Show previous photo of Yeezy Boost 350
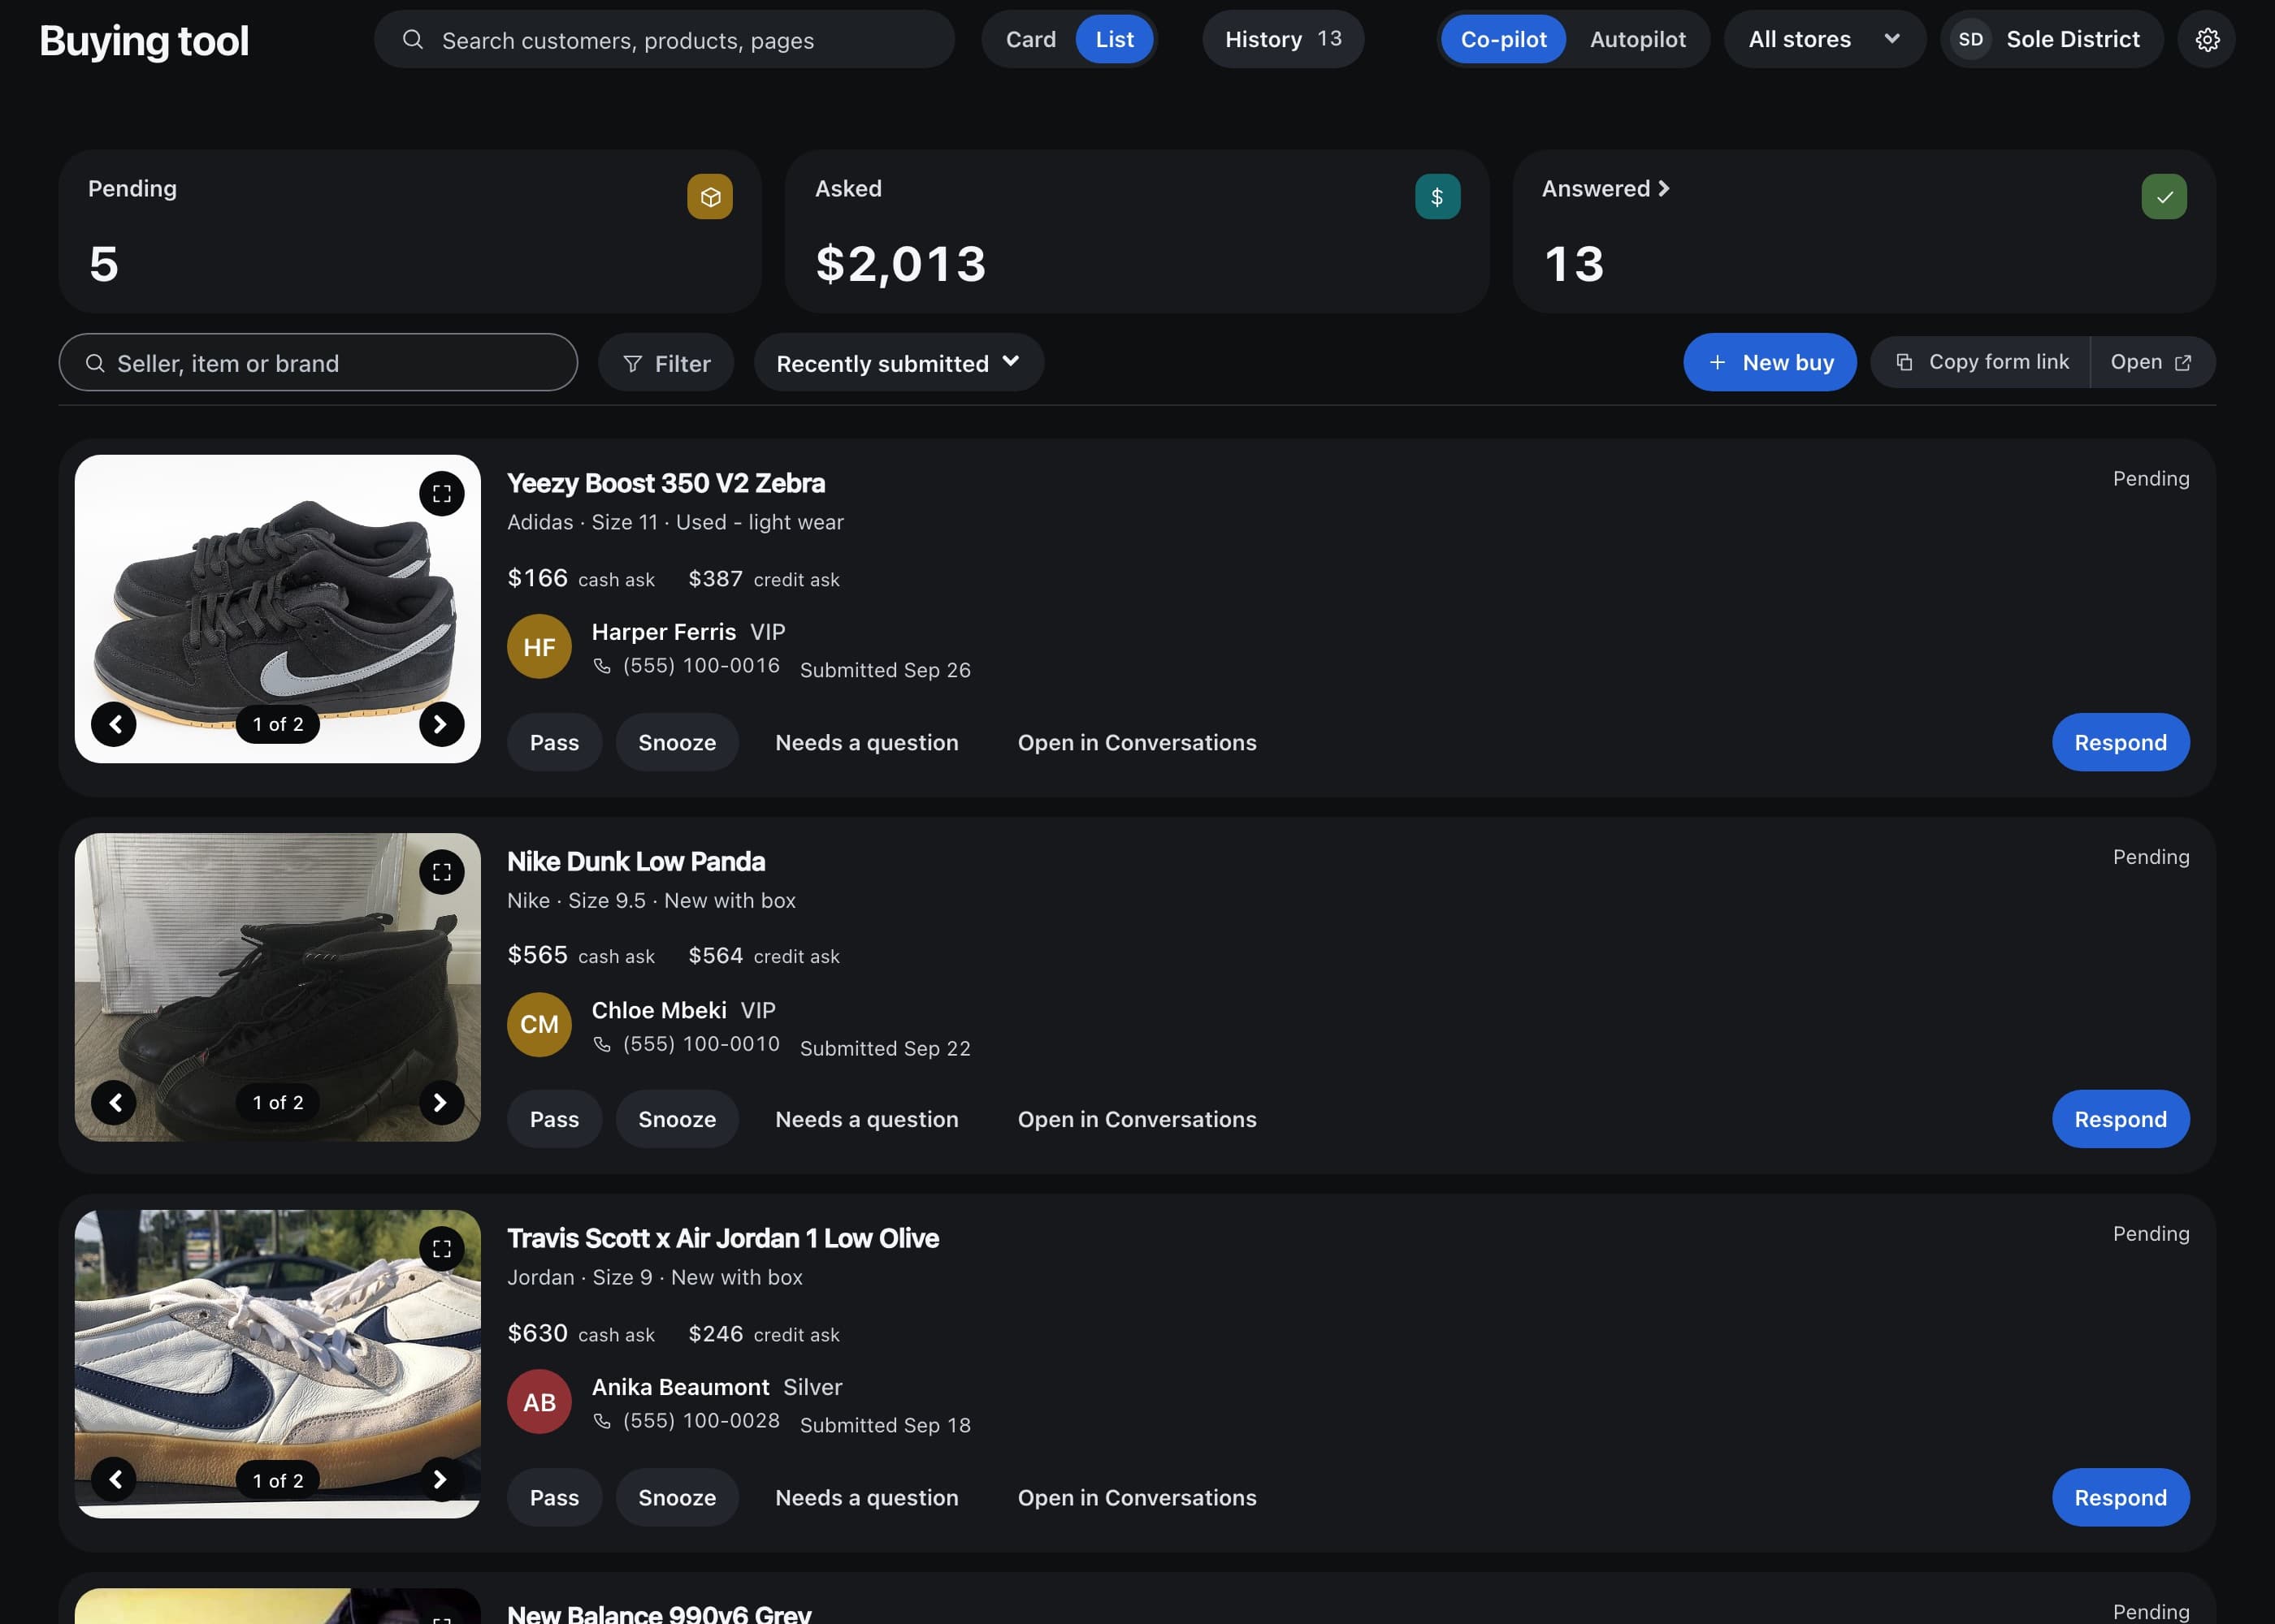2275x1624 pixels. tap(114, 724)
